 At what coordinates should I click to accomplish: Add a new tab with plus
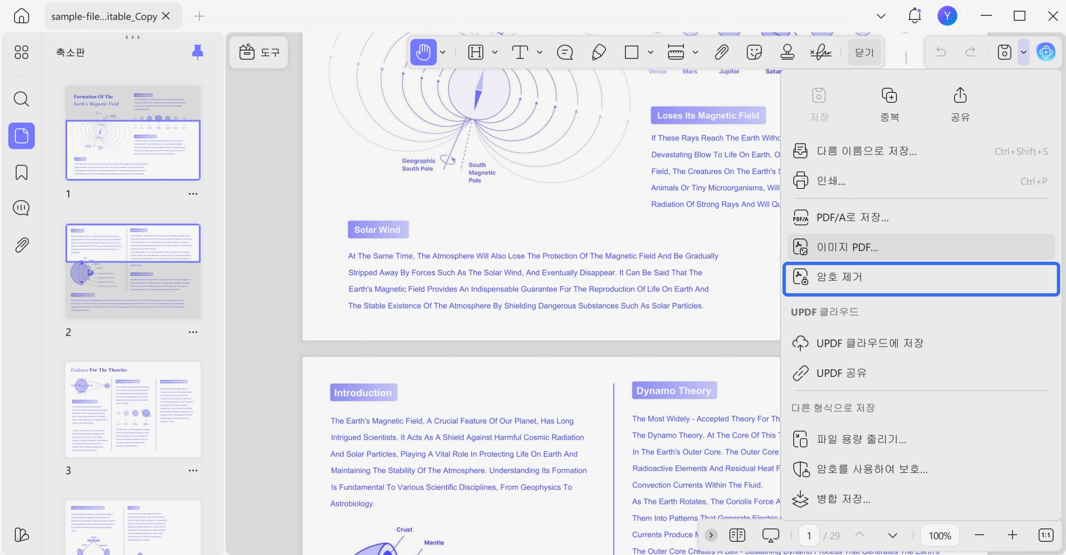pyautogui.click(x=199, y=16)
